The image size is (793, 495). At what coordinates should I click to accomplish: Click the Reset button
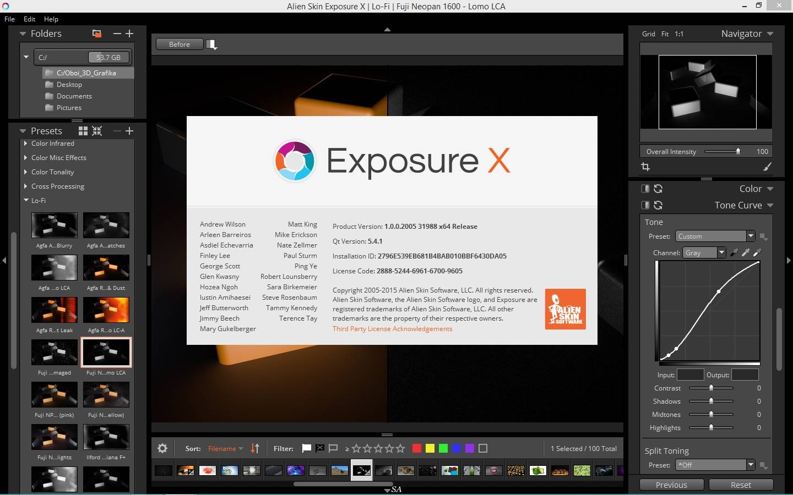tap(741, 485)
